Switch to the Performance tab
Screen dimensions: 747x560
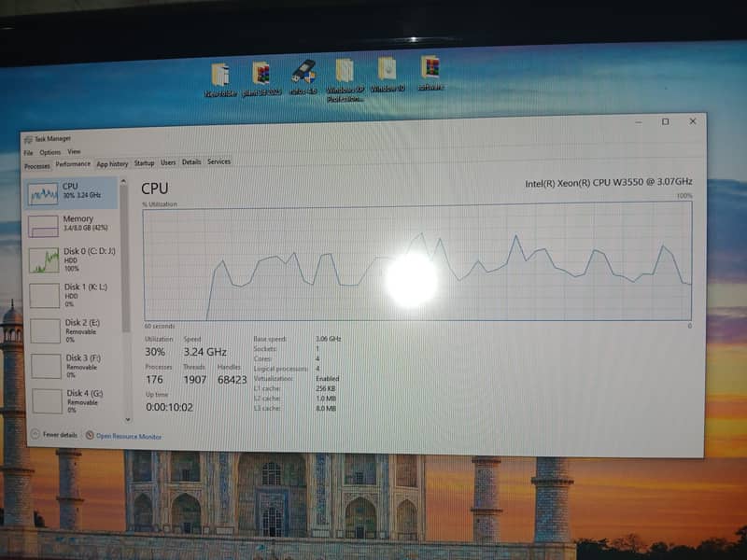73,164
